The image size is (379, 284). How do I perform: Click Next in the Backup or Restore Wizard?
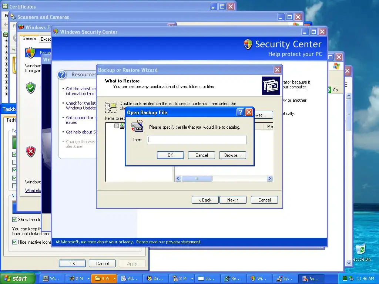point(233,200)
